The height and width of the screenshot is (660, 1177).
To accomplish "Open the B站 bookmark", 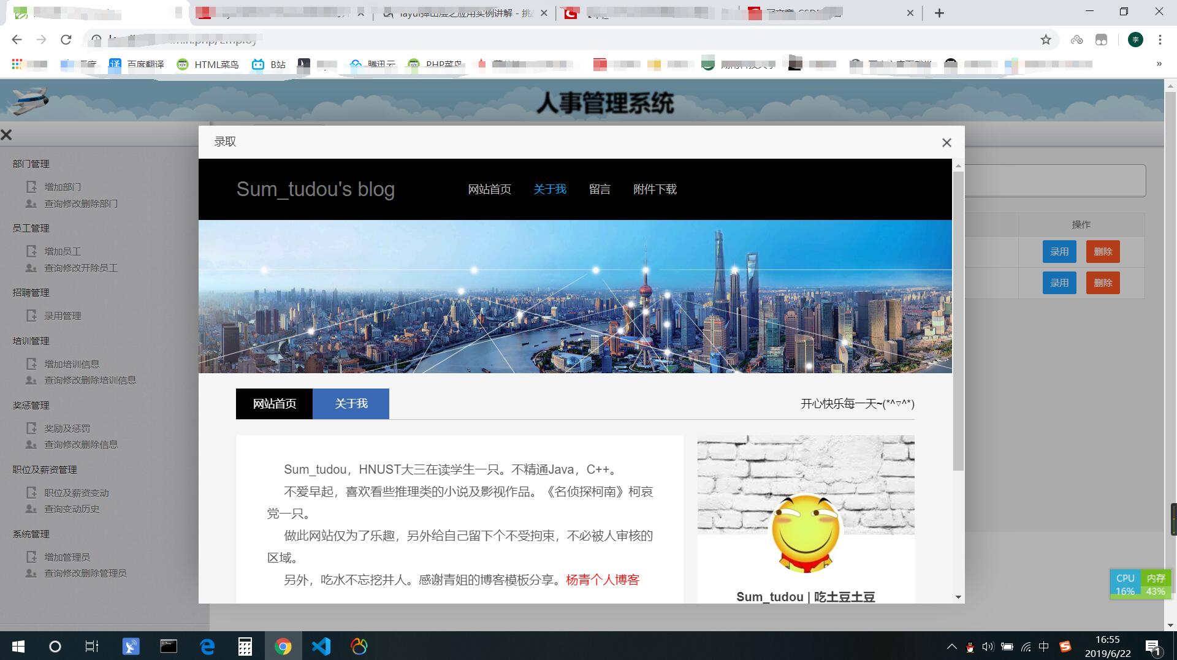I will coord(268,64).
